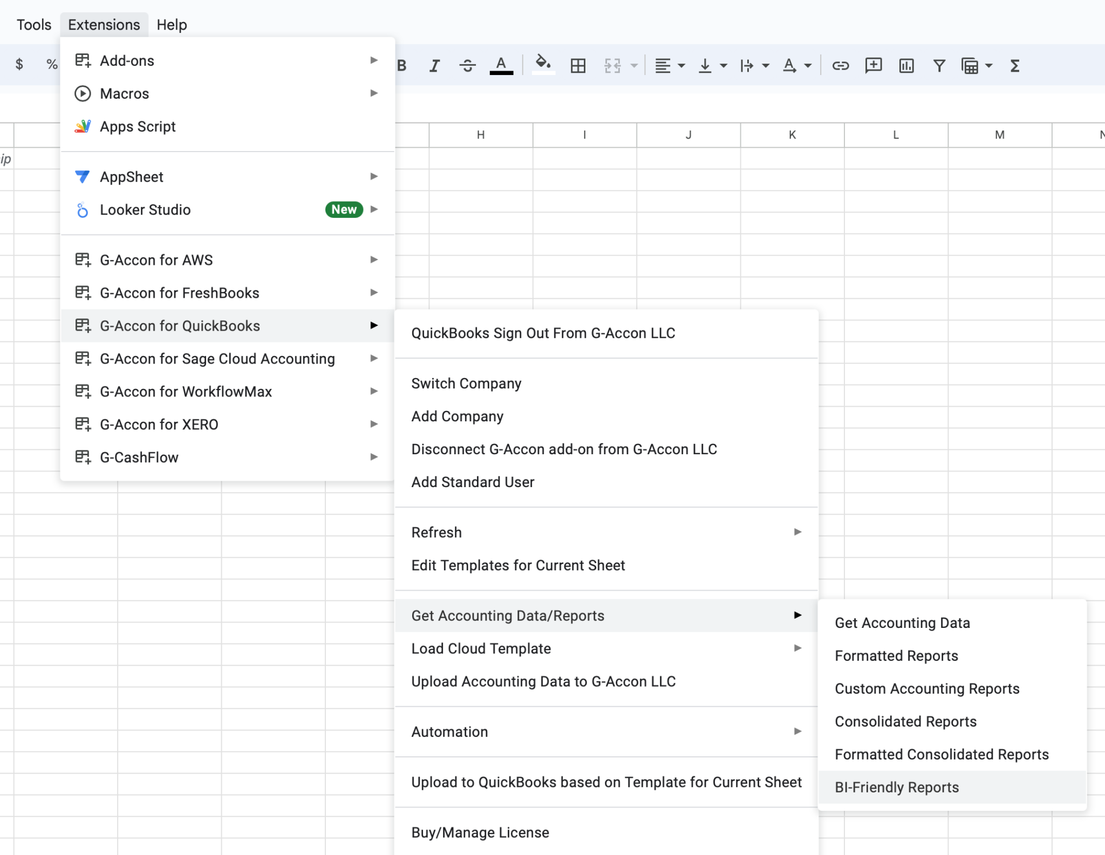This screenshot has width=1105, height=855.
Task: Expand the Macros submenu
Action: click(228, 93)
